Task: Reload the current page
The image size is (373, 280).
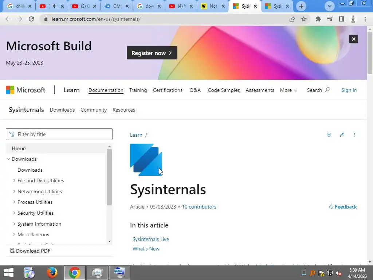Action: click(31, 19)
